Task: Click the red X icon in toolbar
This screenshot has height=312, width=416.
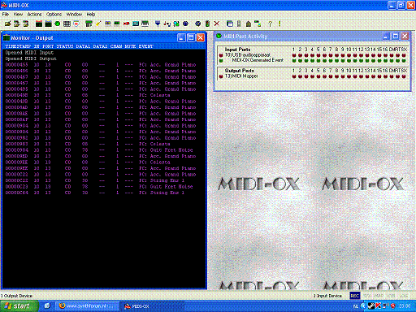Action: (x=217, y=24)
